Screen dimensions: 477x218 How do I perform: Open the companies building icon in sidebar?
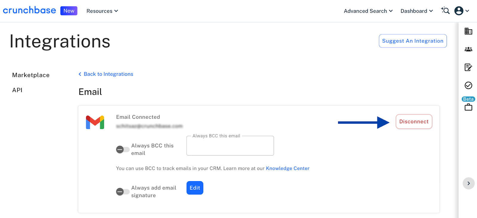point(468,31)
